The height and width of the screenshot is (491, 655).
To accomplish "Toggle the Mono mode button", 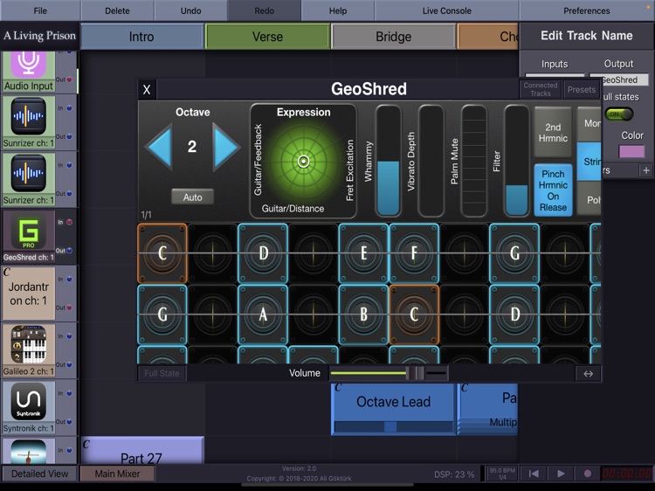I will coord(589,124).
